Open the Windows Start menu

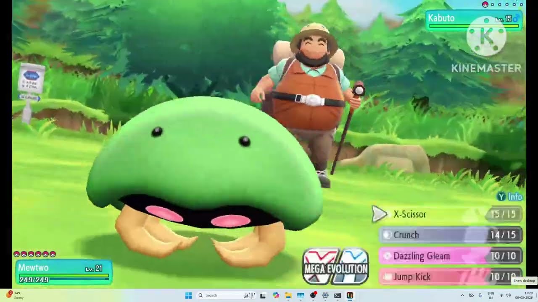[x=188, y=295]
